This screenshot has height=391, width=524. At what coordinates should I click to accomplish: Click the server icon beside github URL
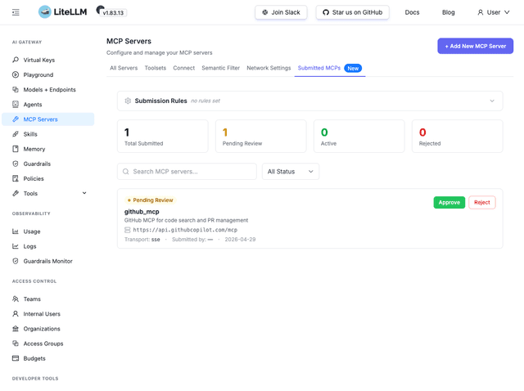(128, 230)
